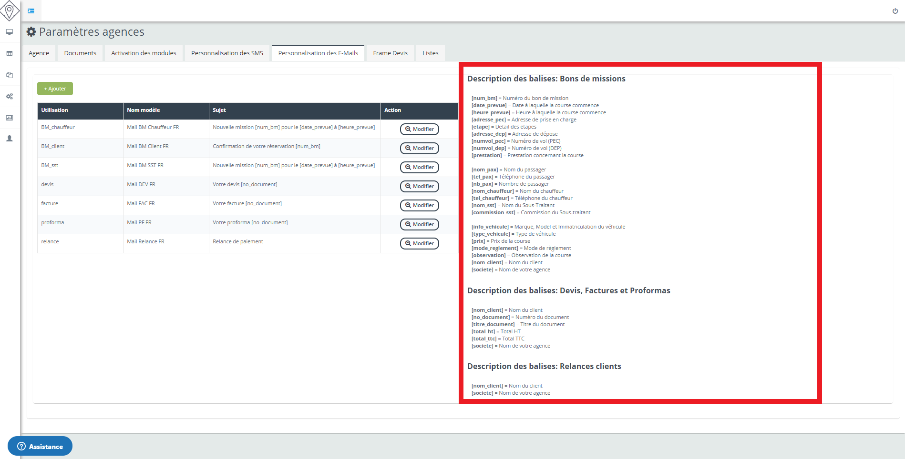Viewport: 905px width, 459px height.
Task: Click Modifier for the BM_chauffeur row
Action: [x=419, y=129]
